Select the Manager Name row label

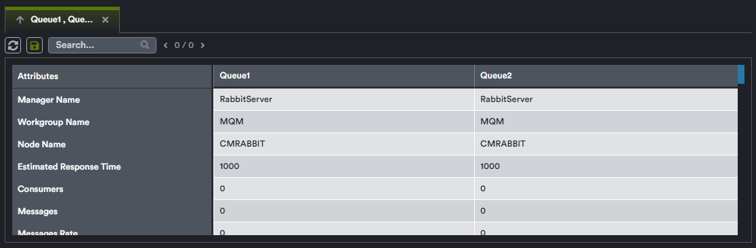(49, 100)
